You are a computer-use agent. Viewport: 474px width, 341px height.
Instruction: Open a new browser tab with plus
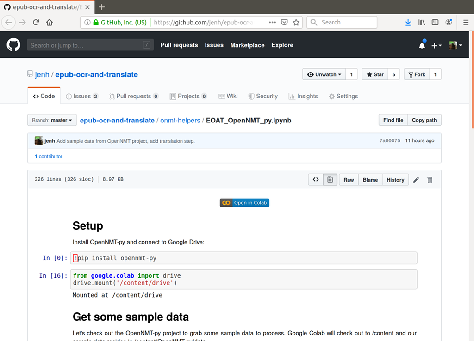(x=102, y=7)
